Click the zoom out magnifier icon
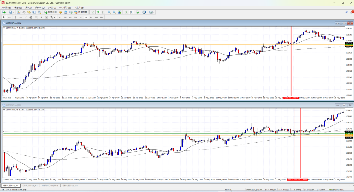Screen dimensions: 354x192 [114, 12]
